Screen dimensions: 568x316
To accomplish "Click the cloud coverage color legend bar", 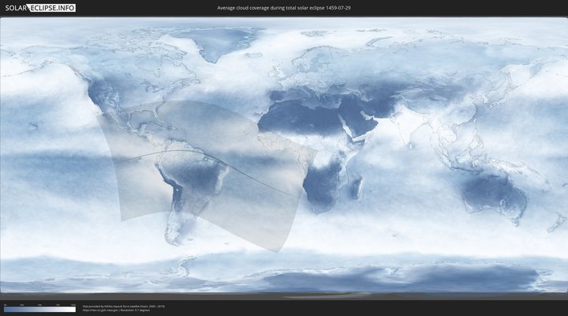I will [39, 310].
